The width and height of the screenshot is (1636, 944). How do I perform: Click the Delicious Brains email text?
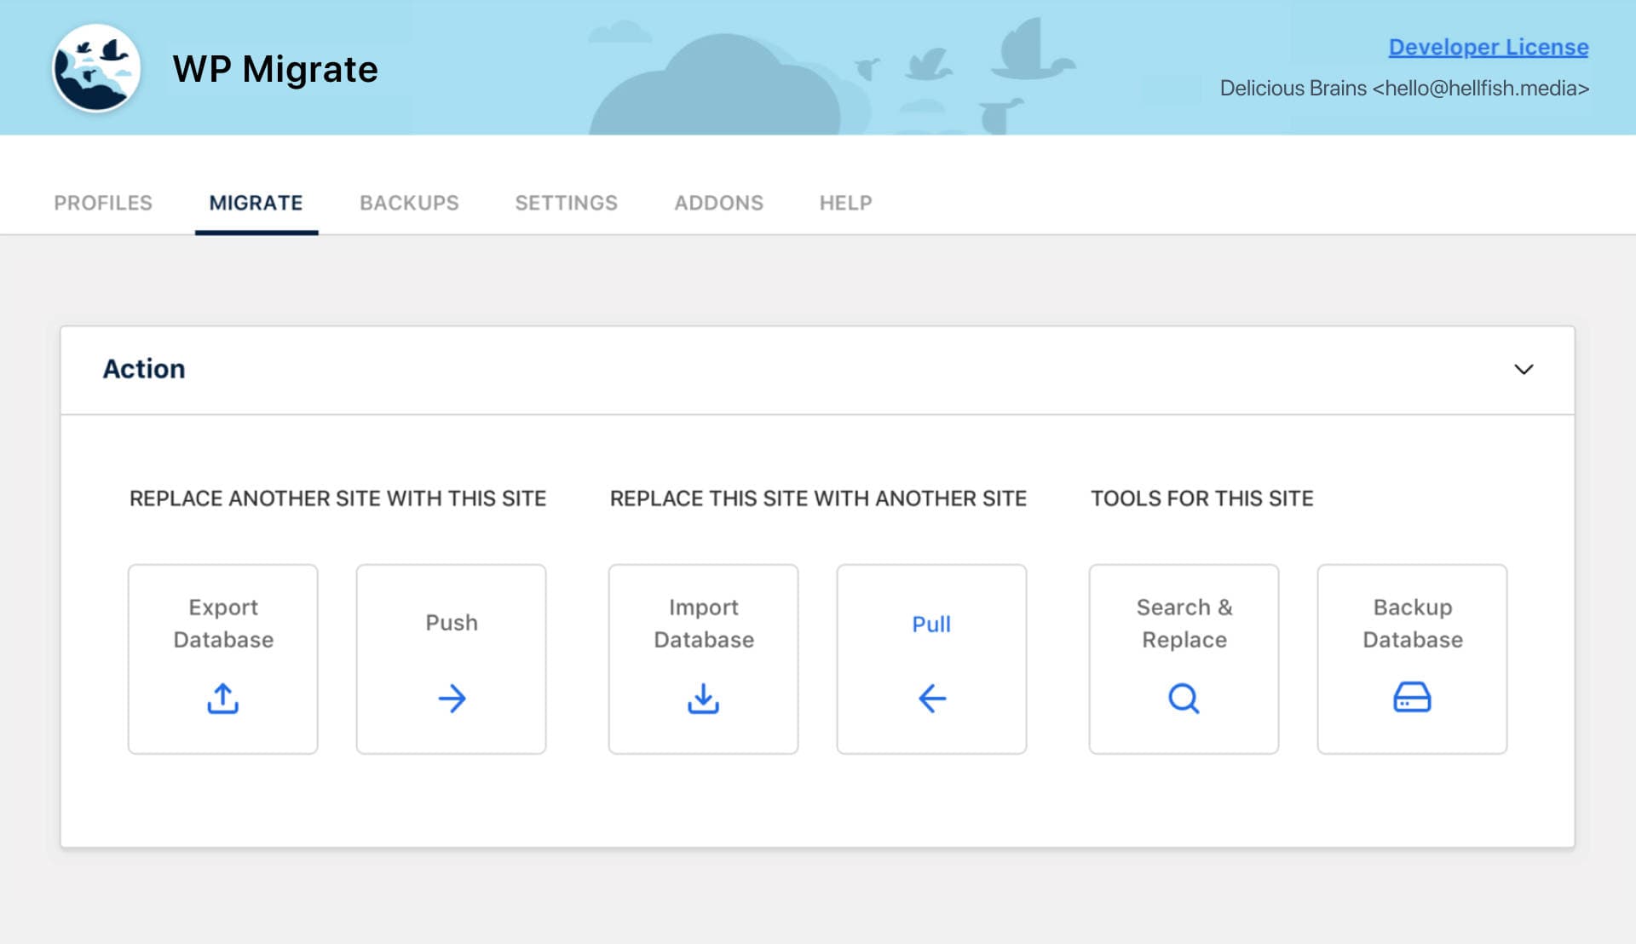coord(1404,89)
